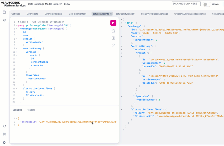This screenshot has width=224, height=146.
Task: Click the exchangeId value string in Variables
Action: point(78,122)
